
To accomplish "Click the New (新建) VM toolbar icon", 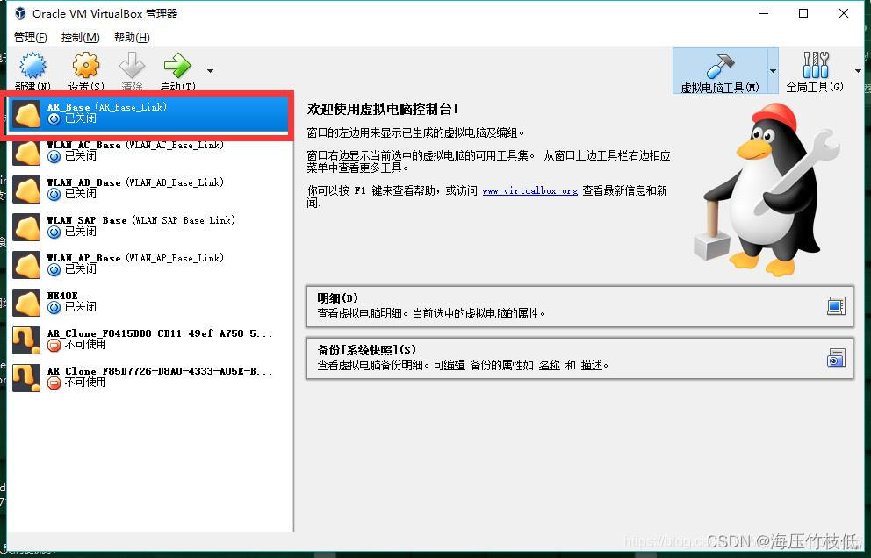I will pyautogui.click(x=32, y=66).
